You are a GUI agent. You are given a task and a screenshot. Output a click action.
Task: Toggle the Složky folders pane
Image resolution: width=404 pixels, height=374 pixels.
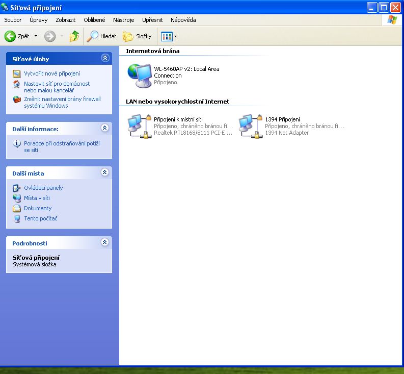137,36
